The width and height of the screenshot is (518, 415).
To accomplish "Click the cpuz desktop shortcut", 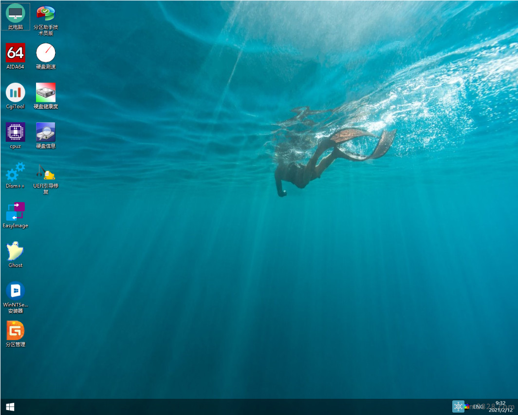I will click(x=16, y=132).
